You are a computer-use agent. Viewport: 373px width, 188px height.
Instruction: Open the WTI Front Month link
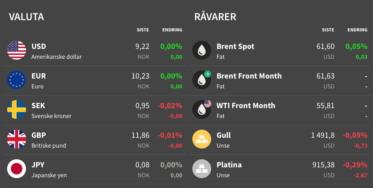point(246,105)
